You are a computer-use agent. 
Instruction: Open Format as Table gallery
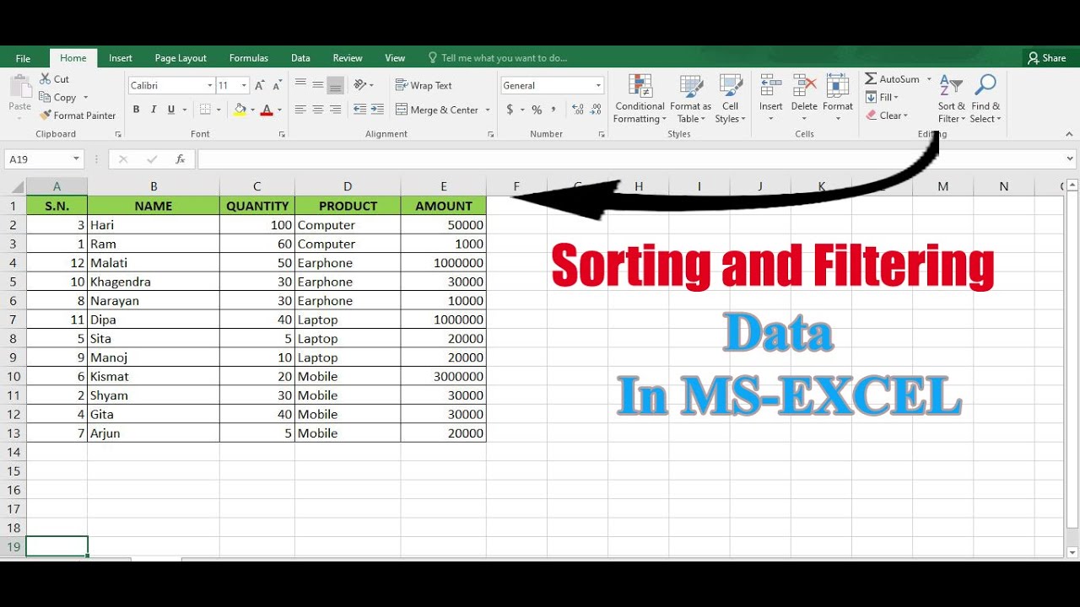(x=691, y=99)
